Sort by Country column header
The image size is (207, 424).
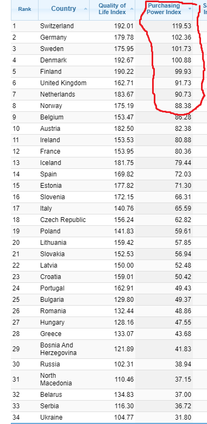click(x=64, y=9)
